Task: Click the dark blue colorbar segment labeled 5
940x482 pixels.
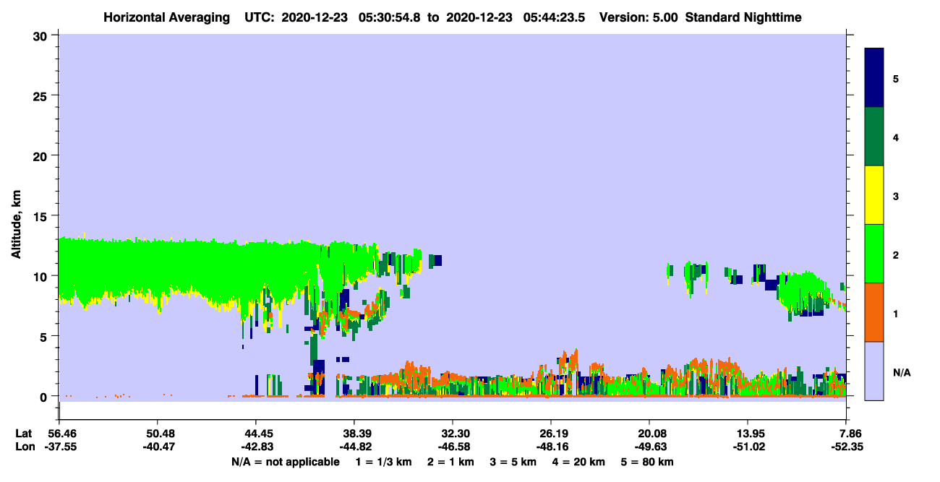Action: tap(874, 77)
